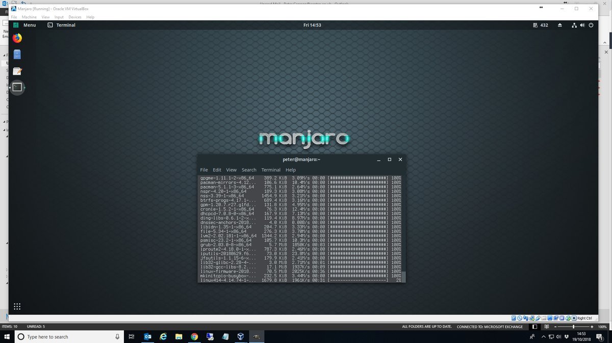This screenshot has height=343, width=612.
Task: Launch Firefox from the Manjaro dock
Action: click(17, 38)
